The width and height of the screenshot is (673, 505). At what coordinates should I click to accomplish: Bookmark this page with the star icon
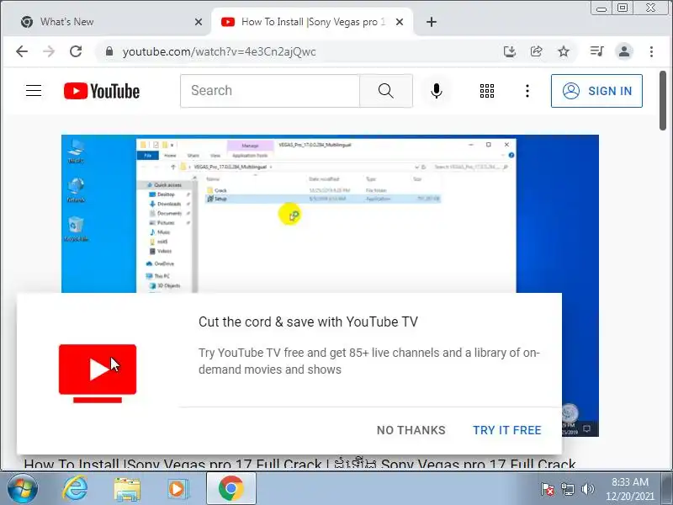(x=564, y=51)
